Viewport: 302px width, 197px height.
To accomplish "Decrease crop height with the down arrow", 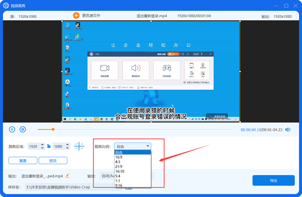I will (x=67, y=148).
